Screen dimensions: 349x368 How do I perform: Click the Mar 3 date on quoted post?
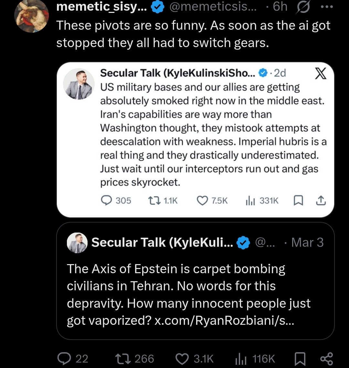pyautogui.click(x=307, y=243)
